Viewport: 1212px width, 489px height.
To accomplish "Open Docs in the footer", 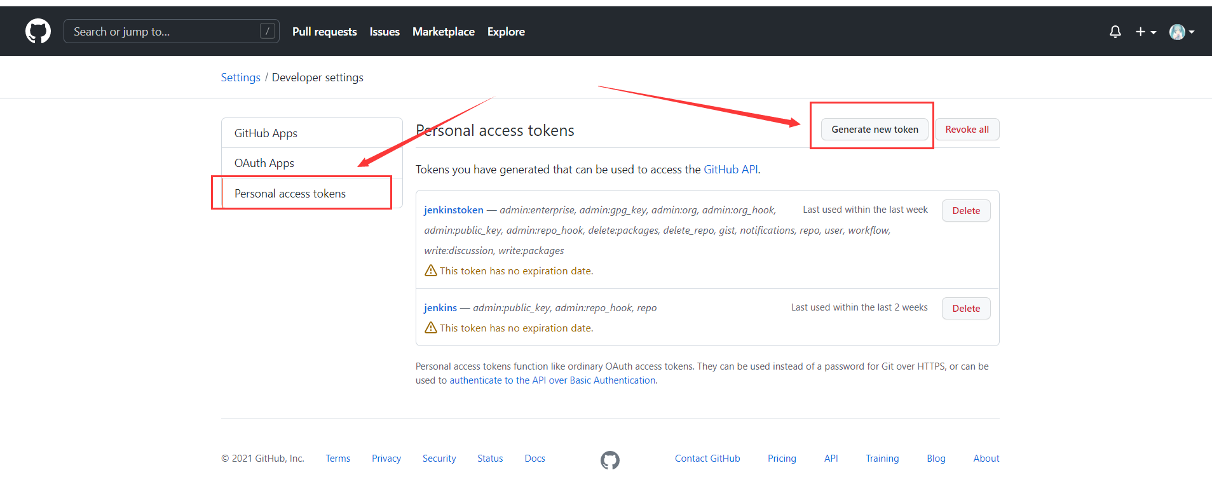I will pos(535,459).
